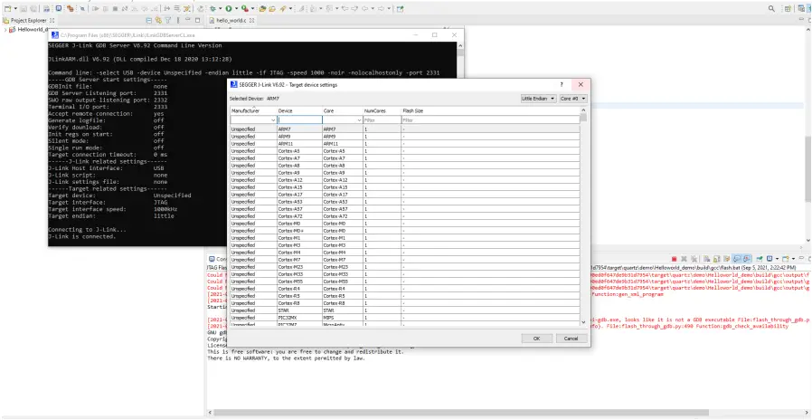
Task: Click the Flash Size filter field
Action: pos(490,119)
